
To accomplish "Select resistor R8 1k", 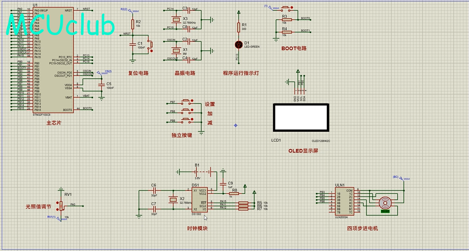I will pos(234,194).
